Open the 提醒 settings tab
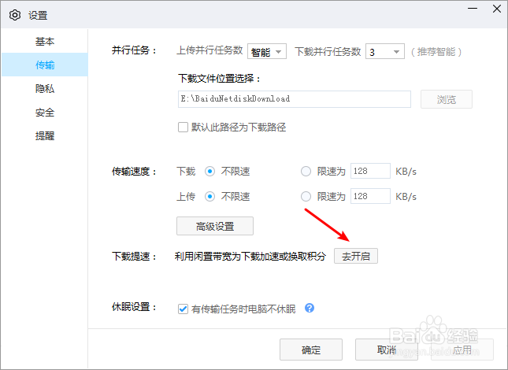 click(x=45, y=135)
